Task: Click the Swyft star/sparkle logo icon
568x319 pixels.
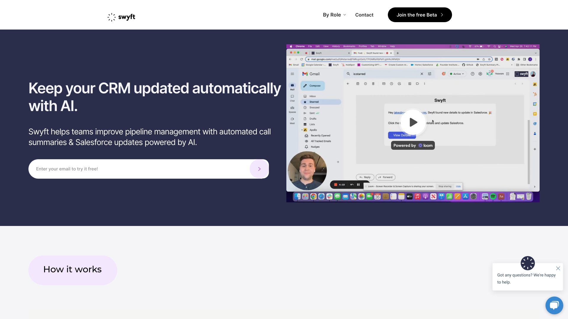Action: [x=111, y=17]
